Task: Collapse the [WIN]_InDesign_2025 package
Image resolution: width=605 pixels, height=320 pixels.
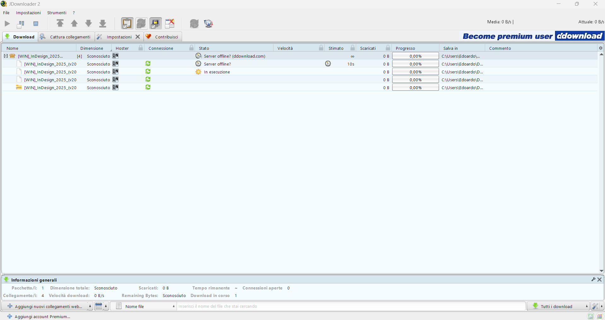Action: [6, 56]
